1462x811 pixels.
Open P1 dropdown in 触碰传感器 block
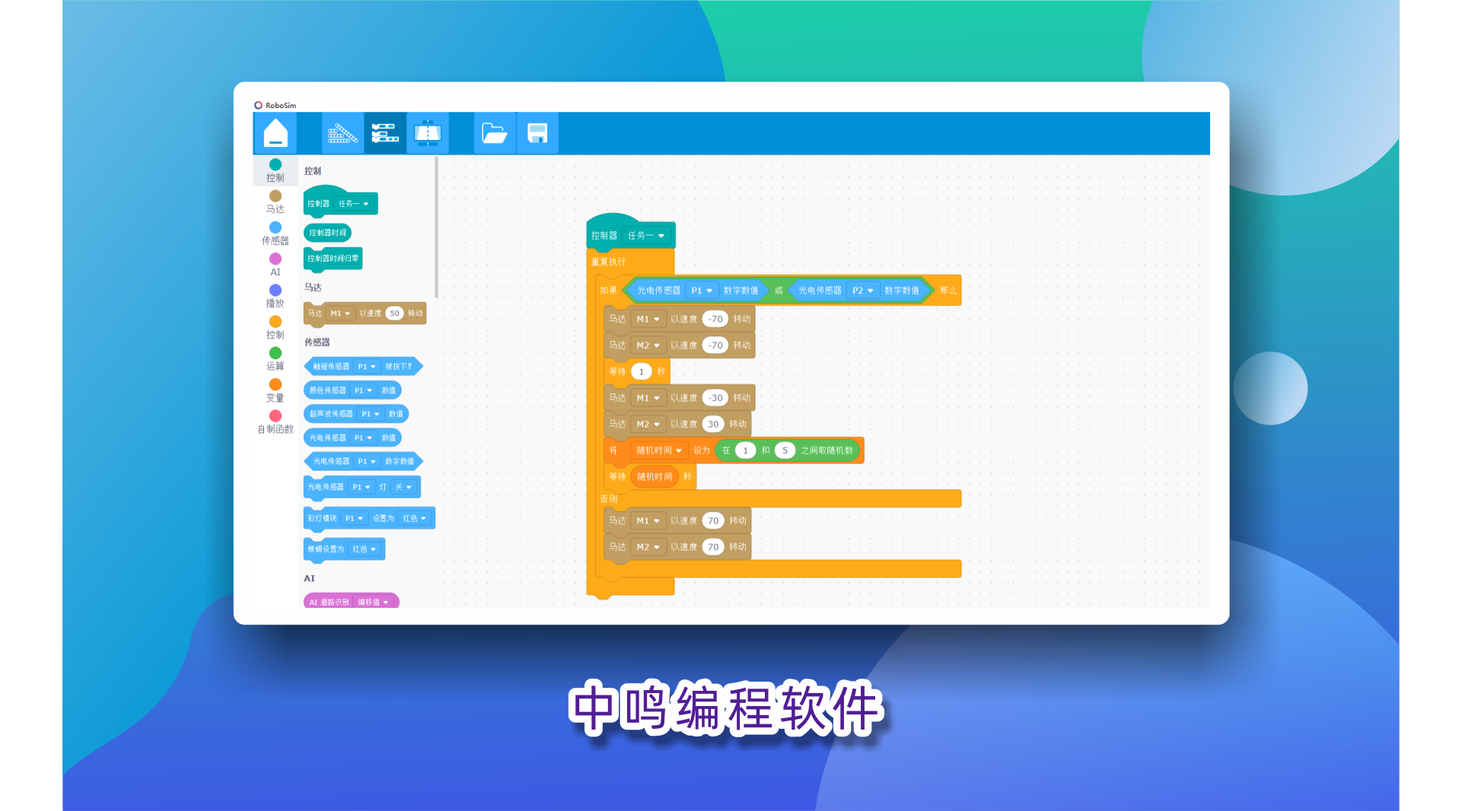(367, 367)
